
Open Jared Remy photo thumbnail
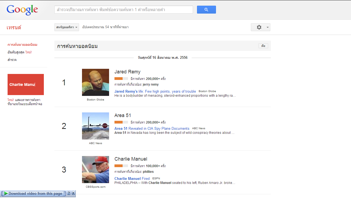pos(96,82)
